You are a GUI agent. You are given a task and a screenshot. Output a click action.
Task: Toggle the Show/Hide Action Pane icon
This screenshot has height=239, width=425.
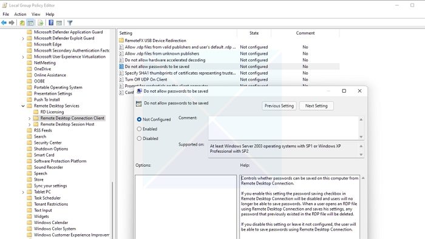click(59, 22)
